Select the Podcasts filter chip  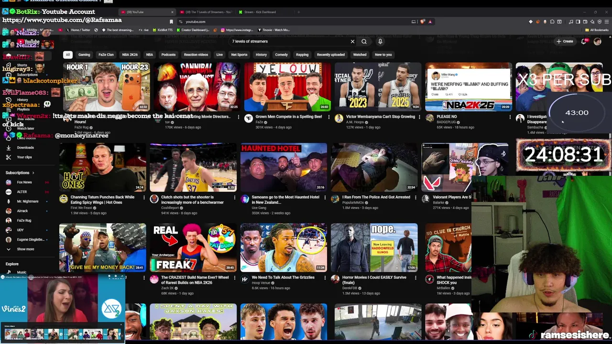(x=168, y=54)
